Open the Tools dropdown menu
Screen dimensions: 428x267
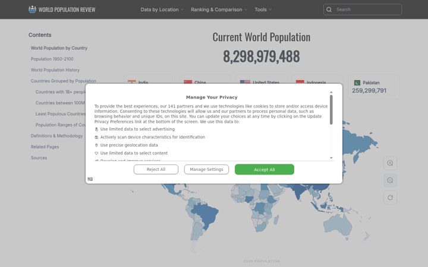263,9
